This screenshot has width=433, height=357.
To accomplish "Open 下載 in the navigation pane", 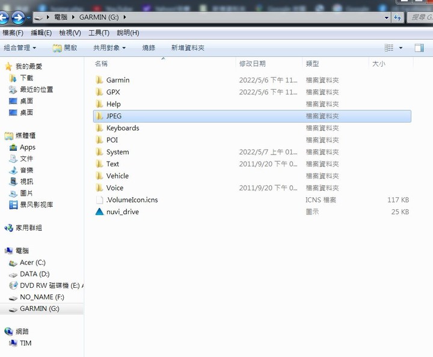I will click(x=26, y=78).
